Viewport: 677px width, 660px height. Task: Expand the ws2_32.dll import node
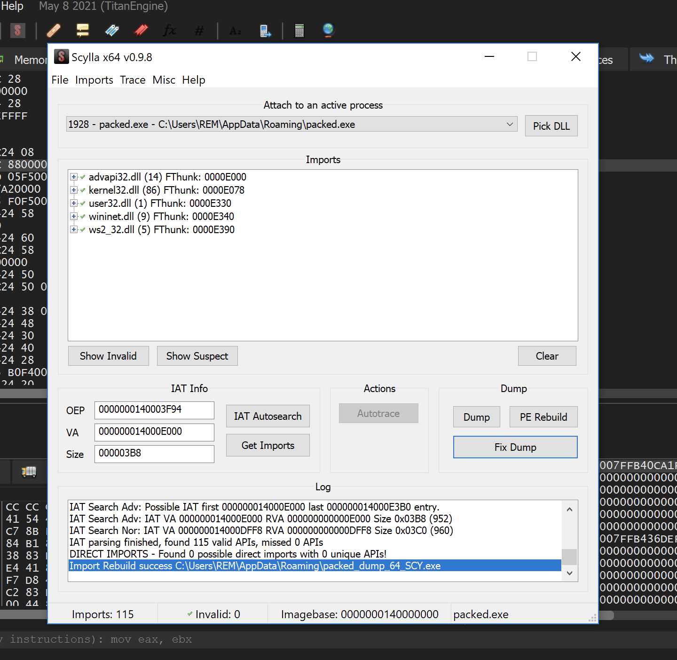point(74,230)
